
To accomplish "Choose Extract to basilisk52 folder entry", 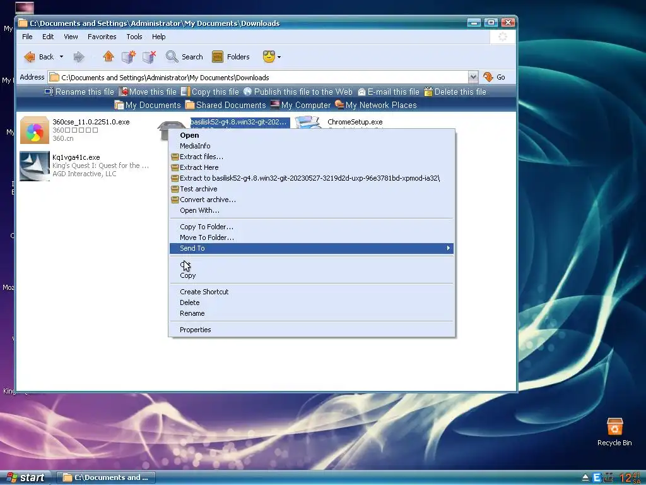I will (312, 178).
